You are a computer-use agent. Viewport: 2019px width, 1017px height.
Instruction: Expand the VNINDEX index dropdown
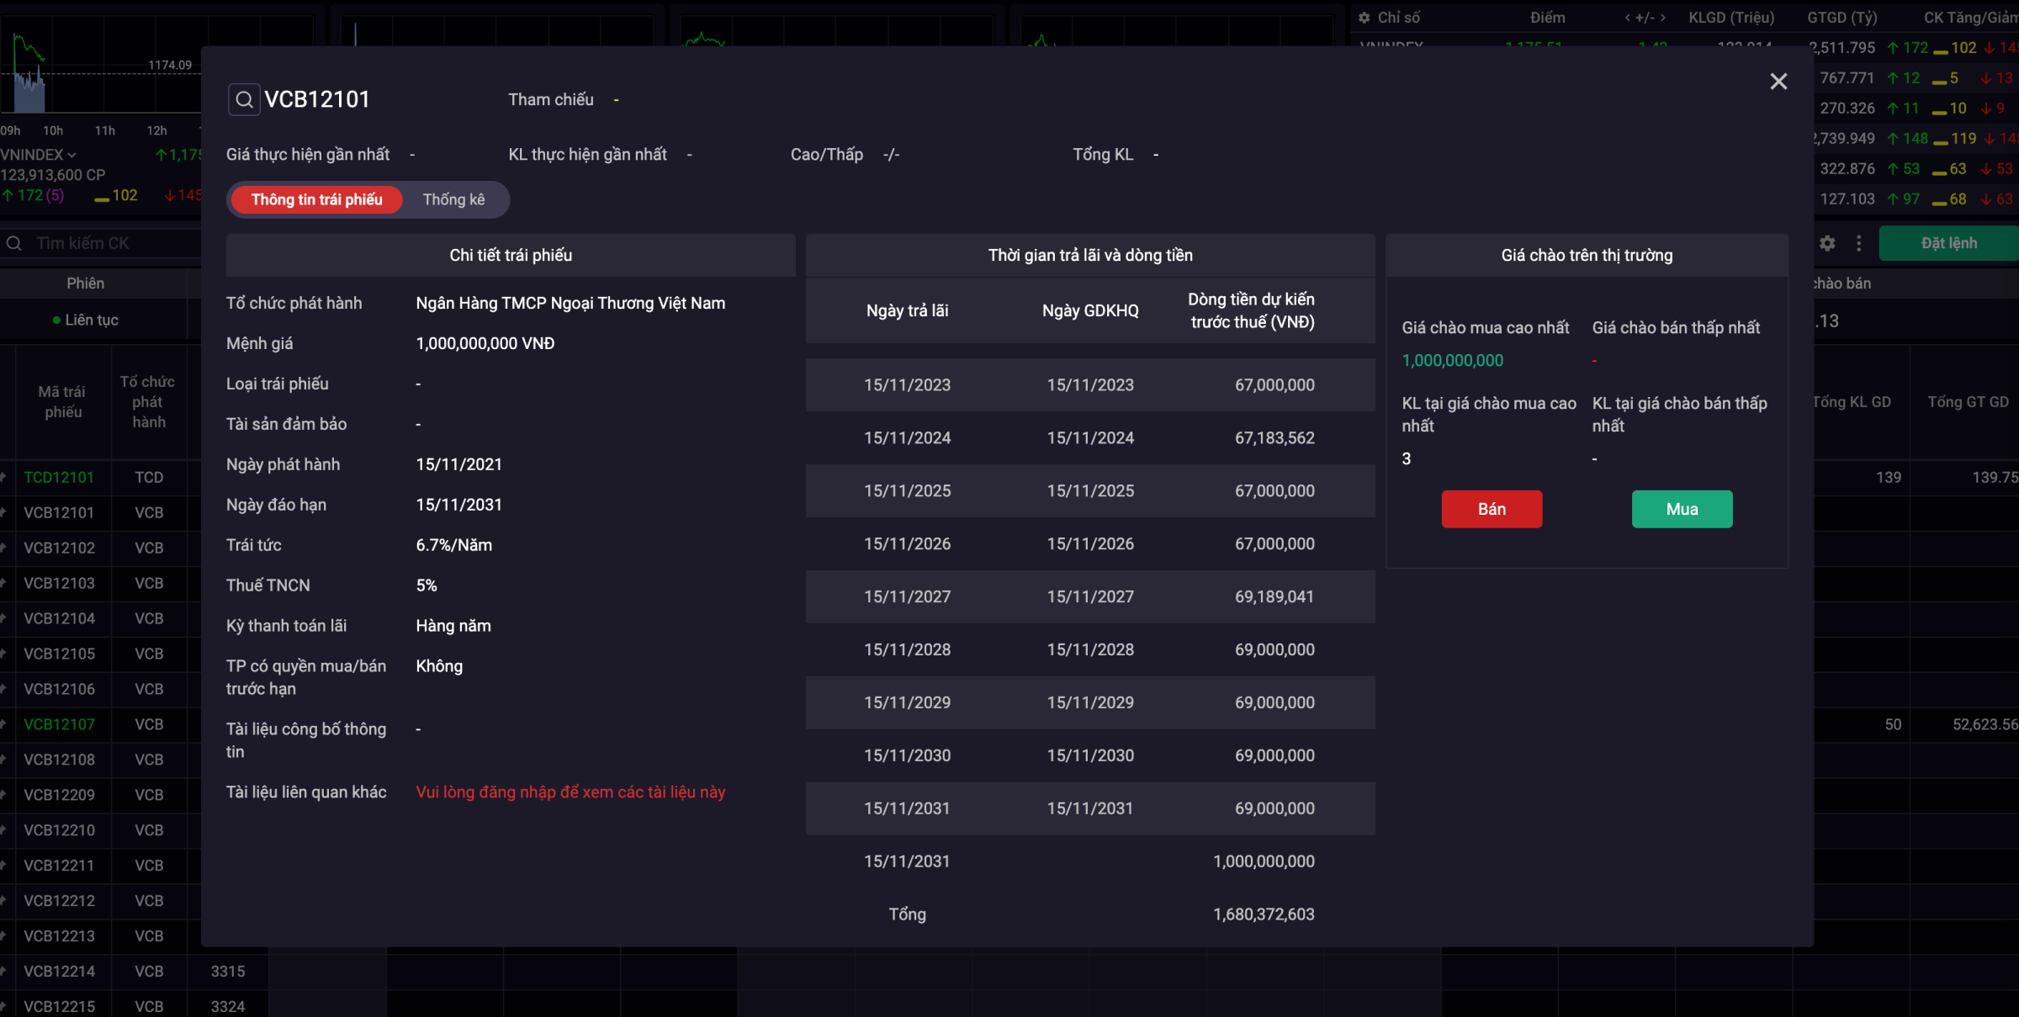(72, 155)
